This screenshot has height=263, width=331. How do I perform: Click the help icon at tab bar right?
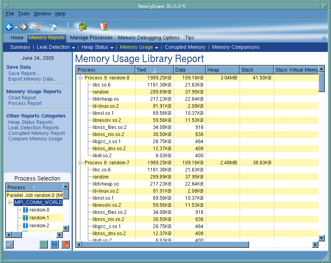pos(324,38)
